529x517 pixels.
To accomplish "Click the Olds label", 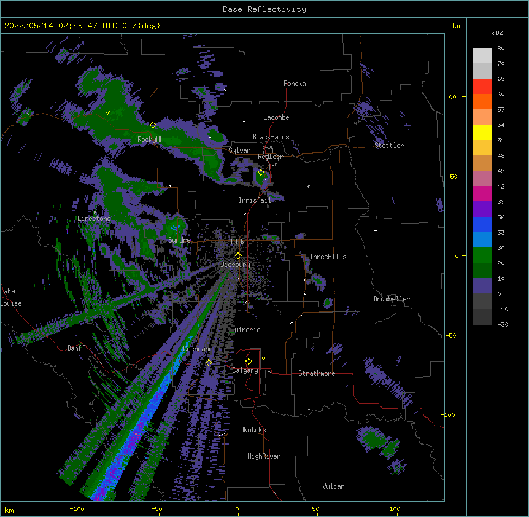I will [238, 242].
